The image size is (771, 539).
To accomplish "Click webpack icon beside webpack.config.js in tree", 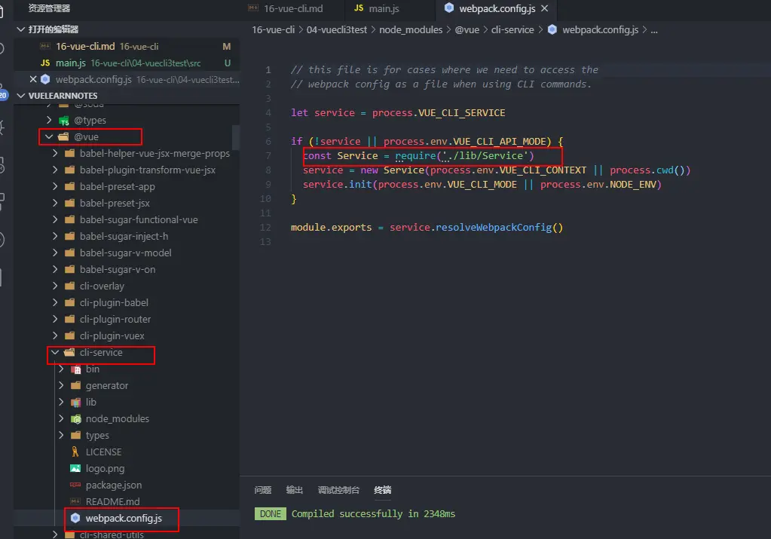I will [75, 518].
